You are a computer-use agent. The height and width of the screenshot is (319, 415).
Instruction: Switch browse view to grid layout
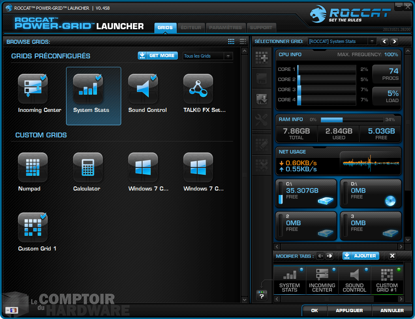(231, 41)
